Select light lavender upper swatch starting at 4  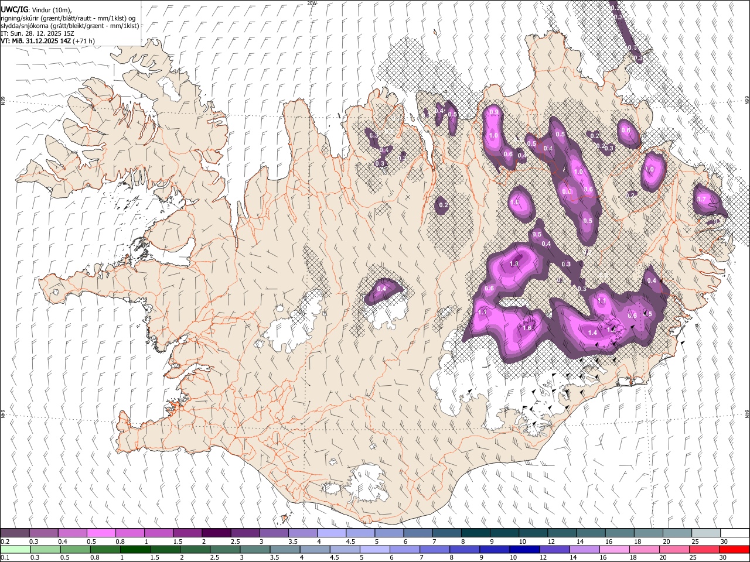(x=332, y=533)
